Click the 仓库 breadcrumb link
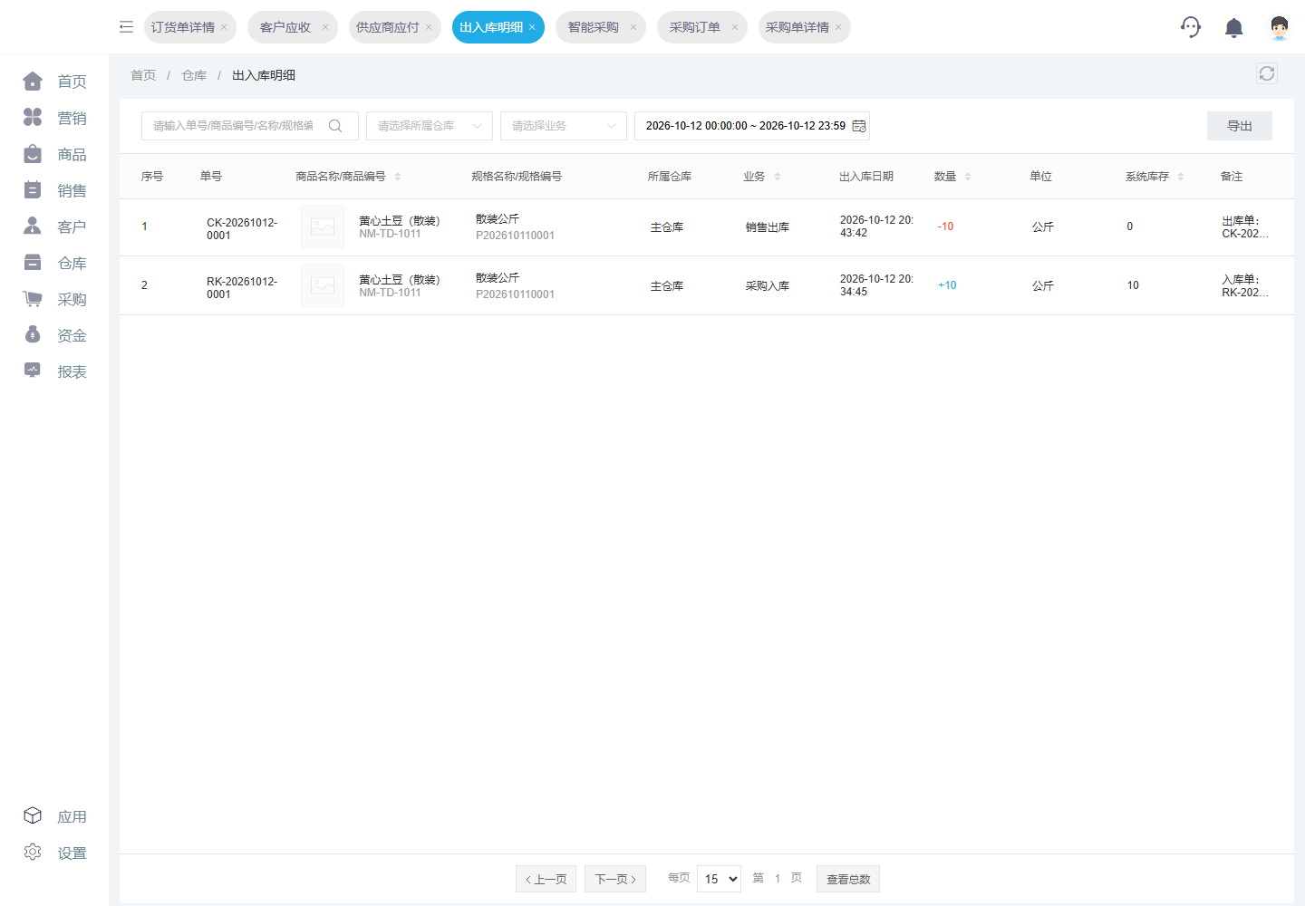This screenshot has height=906, width=1305. pyautogui.click(x=194, y=75)
